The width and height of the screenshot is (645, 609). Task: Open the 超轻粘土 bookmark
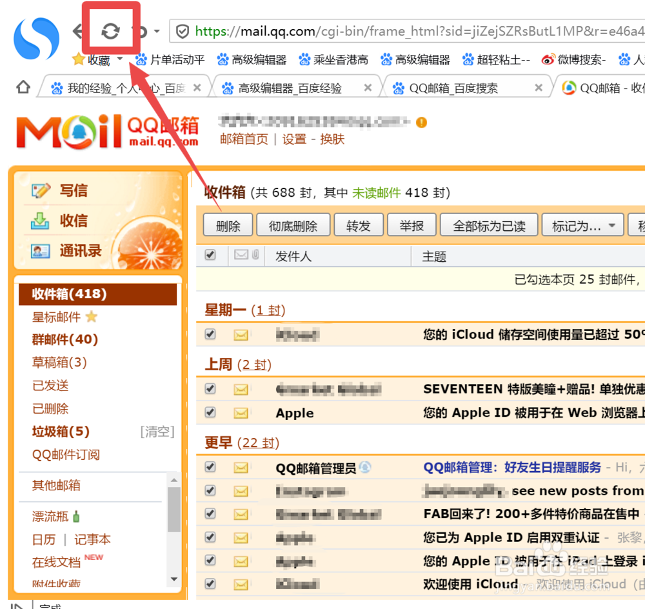coord(497,59)
